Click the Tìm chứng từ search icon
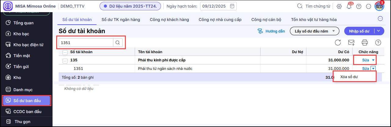 point(300,6)
